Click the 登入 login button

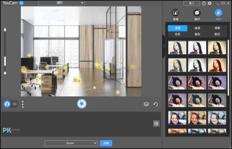coord(192,3)
